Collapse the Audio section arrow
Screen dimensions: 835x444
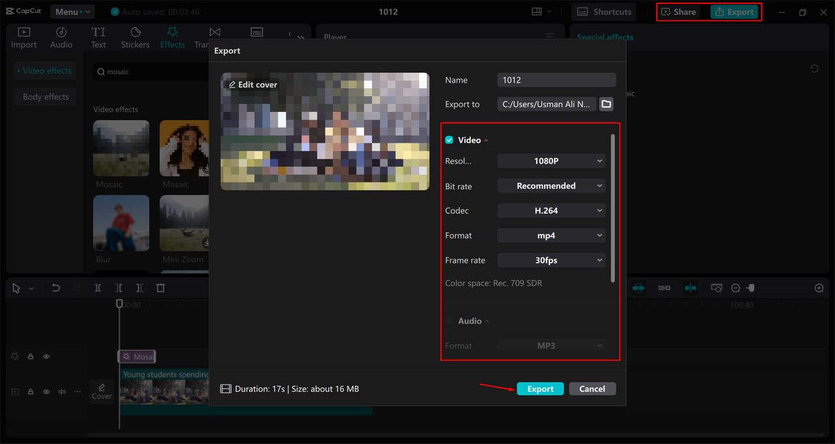pyautogui.click(x=487, y=321)
